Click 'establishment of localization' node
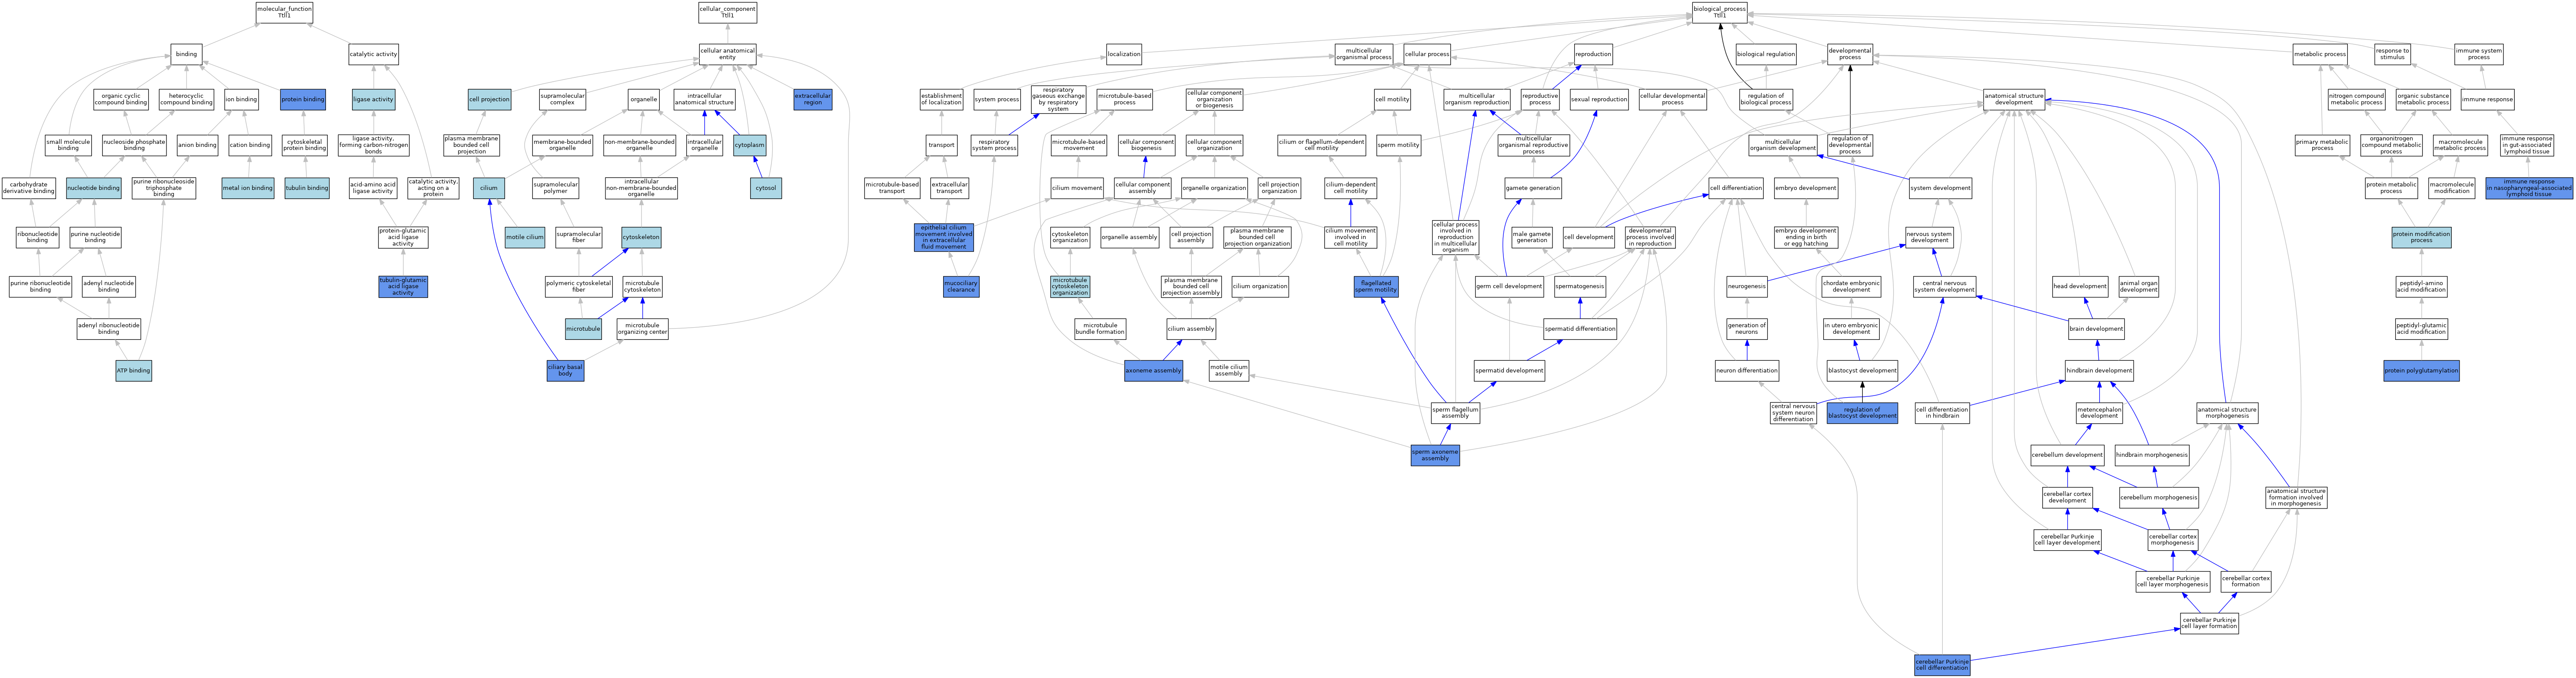 point(941,100)
